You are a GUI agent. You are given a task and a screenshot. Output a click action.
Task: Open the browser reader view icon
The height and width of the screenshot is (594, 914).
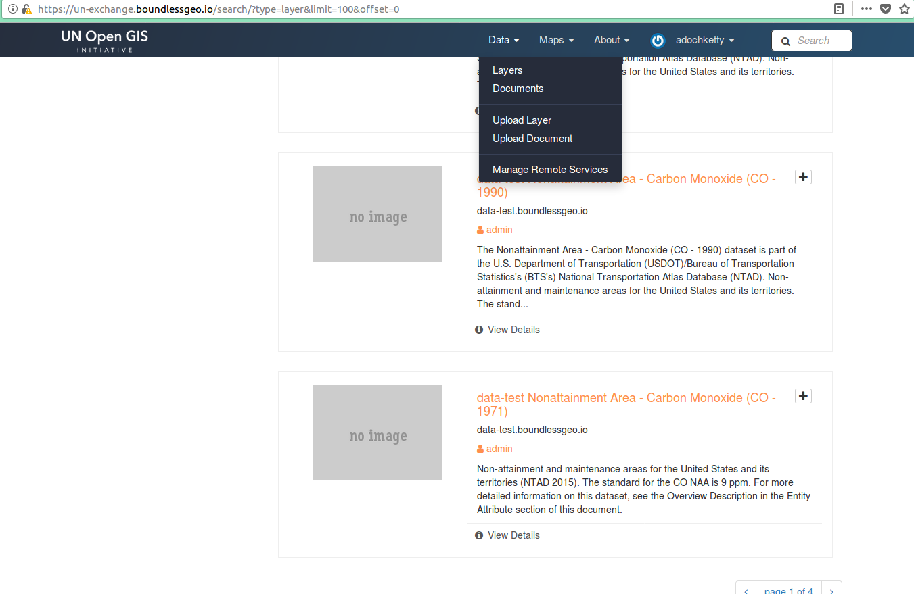(839, 9)
